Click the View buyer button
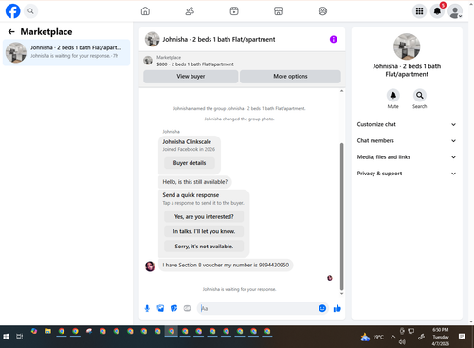This screenshot has width=474, height=348. (191, 76)
